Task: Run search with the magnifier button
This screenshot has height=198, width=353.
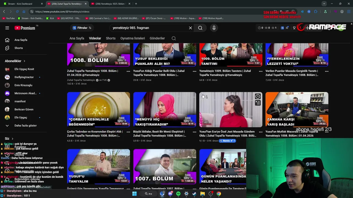Action: click(200, 28)
